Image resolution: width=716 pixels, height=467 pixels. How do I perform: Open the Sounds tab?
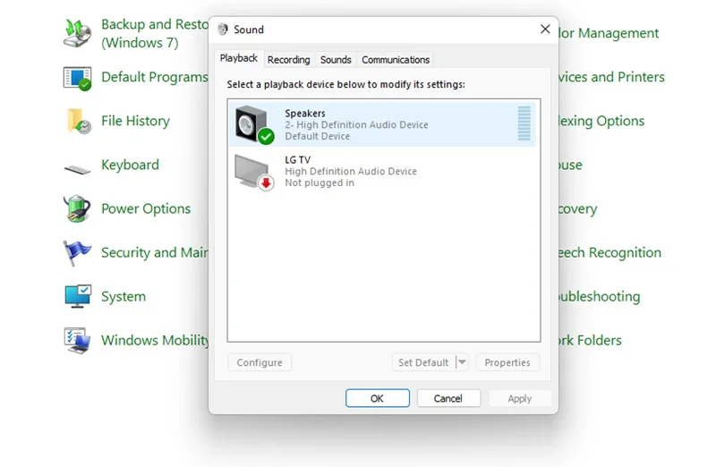tap(336, 60)
